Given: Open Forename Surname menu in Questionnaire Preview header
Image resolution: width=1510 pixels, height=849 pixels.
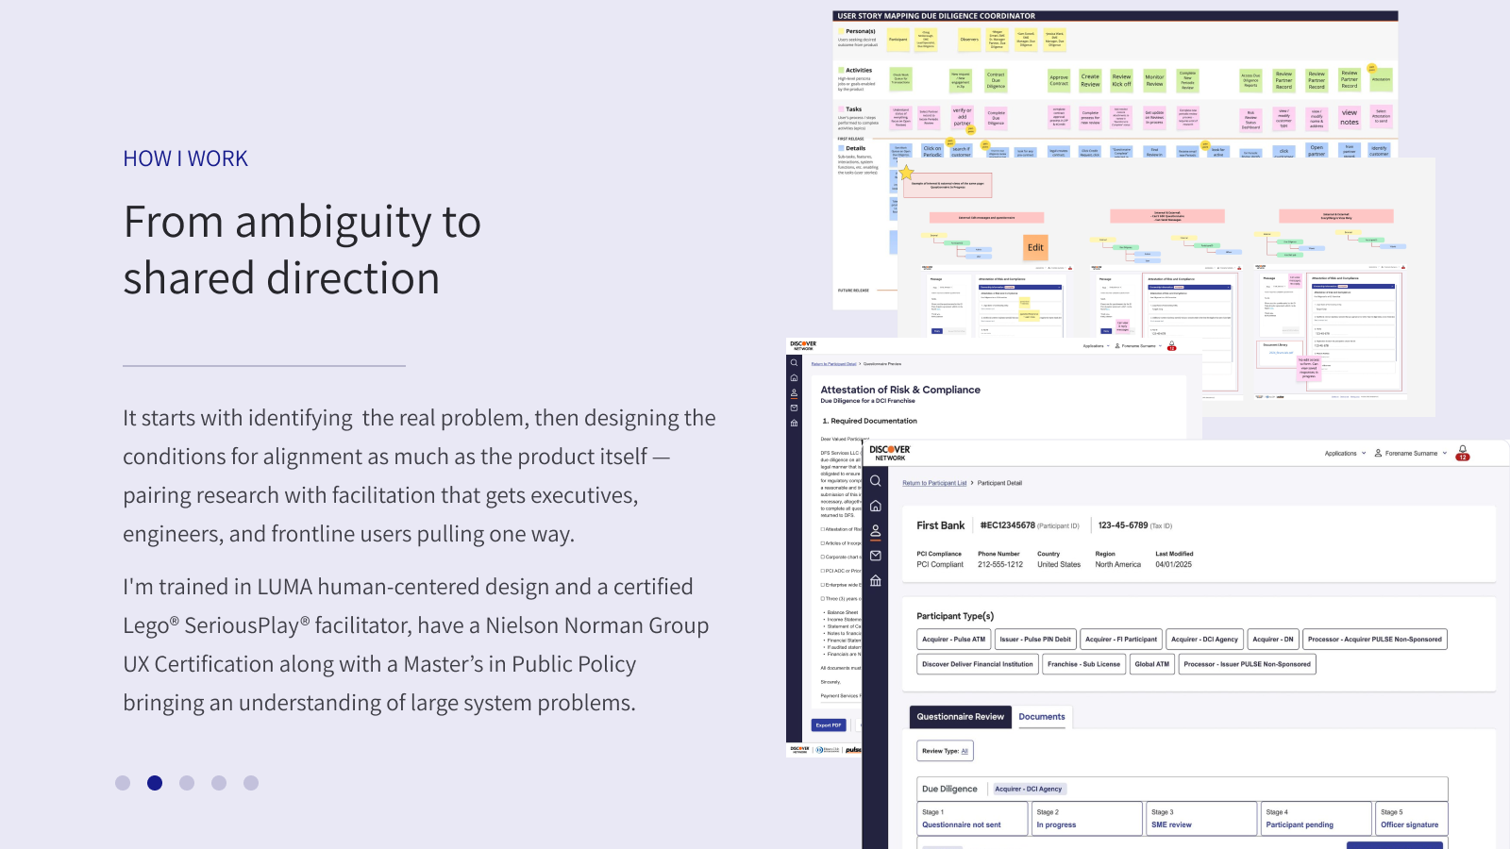Looking at the screenshot, I should 1138,346.
